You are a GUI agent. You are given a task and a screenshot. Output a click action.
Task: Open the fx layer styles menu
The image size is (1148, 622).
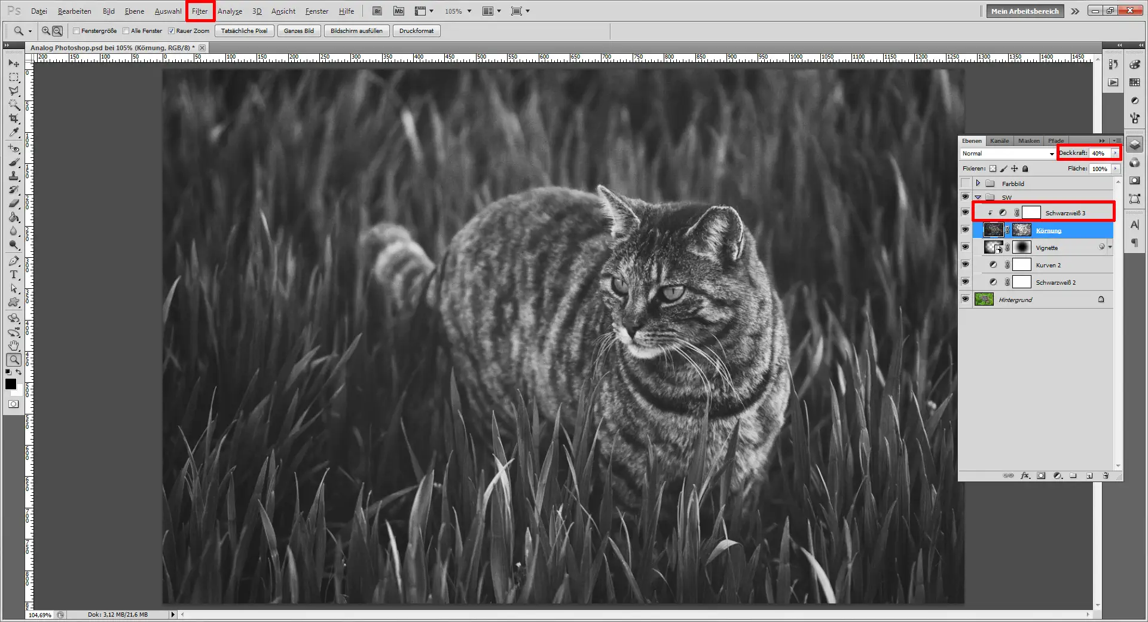[x=1025, y=475]
